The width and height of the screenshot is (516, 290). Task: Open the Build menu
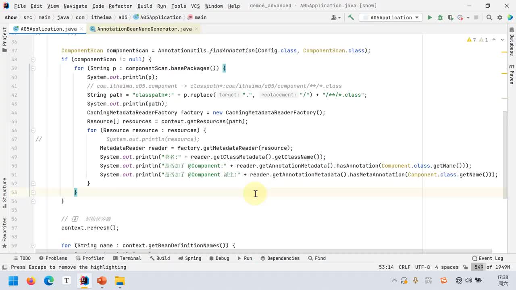(145, 6)
